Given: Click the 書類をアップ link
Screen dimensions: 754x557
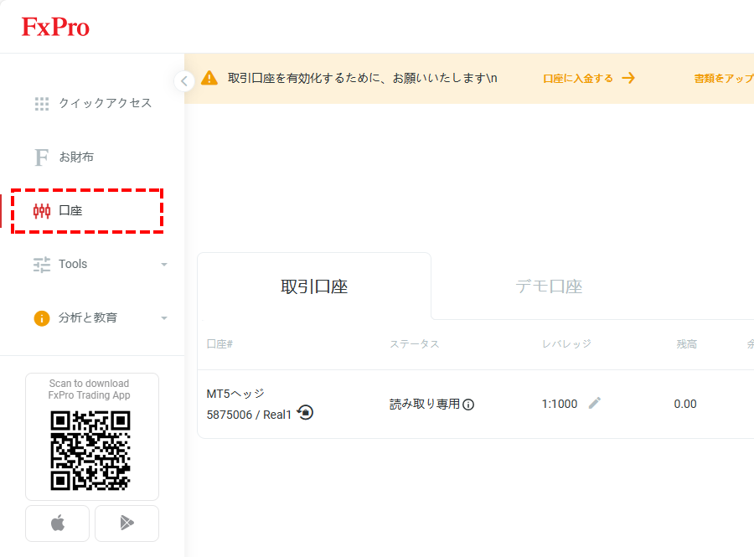Looking at the screenshot, I should [724, 79].
